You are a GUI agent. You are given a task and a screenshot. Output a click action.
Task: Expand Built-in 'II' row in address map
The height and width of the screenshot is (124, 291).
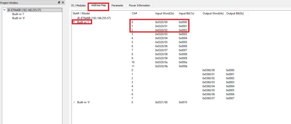(x=74, y=102)
